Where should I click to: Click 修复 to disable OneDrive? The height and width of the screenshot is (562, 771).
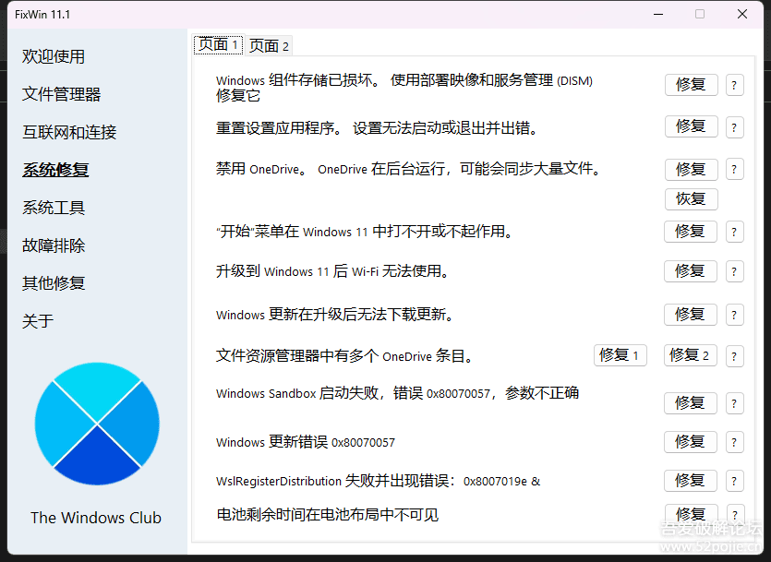point(692,170)
